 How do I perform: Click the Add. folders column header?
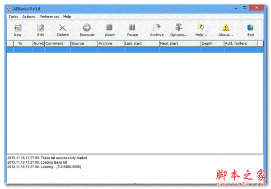pos(241,43)
